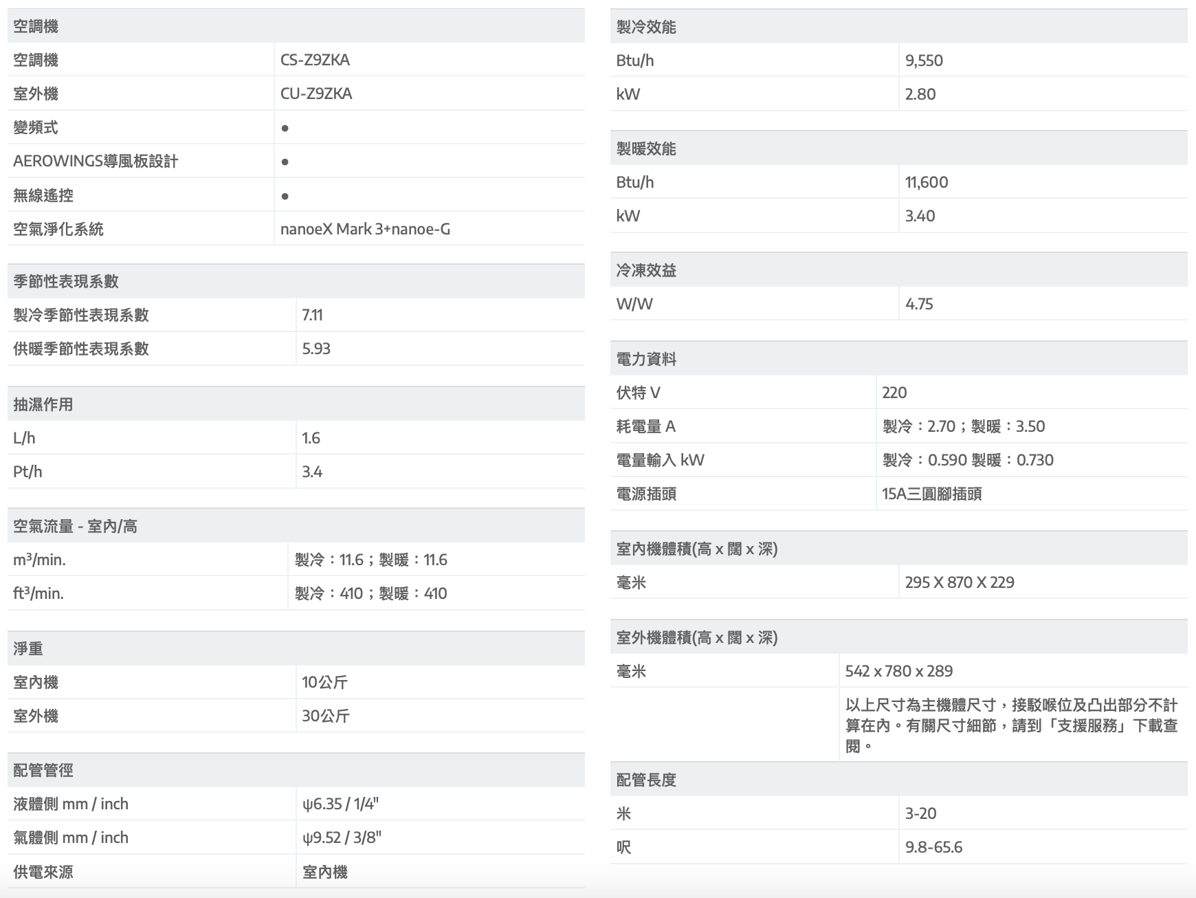
Task: Click the CU-Z9ZKA outdoor unit model
Action: [x=316, y=94]
